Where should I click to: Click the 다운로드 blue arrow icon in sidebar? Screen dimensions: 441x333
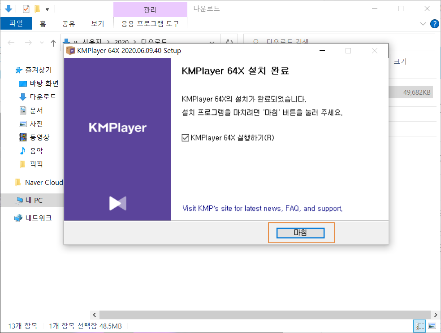23,97
